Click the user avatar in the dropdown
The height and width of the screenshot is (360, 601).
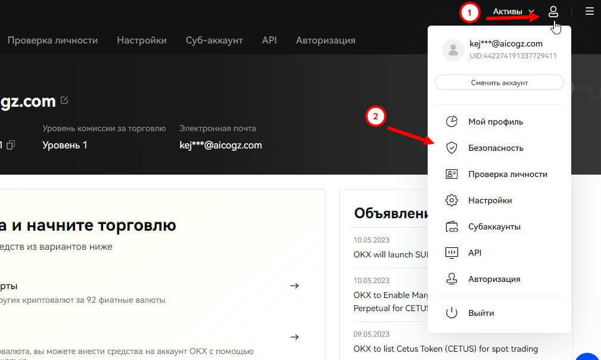[453, 51]
